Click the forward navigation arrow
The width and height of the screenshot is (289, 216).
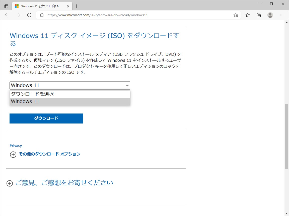click(x=18, y=15)
